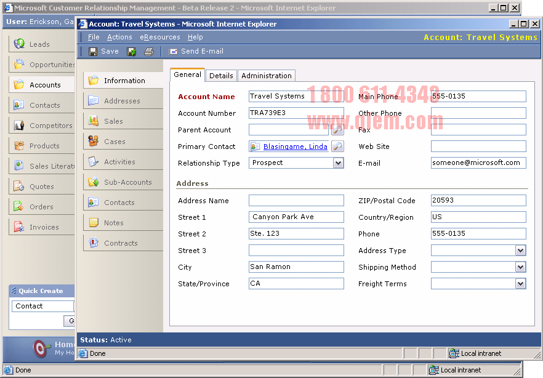Click the Street 2 field
Screen dimensions: 543x378
[296, 233]
